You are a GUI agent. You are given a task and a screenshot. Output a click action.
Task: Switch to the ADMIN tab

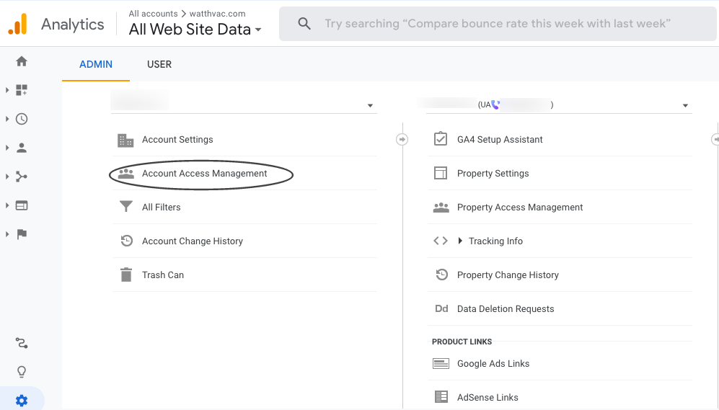click(x=96, y=65)
